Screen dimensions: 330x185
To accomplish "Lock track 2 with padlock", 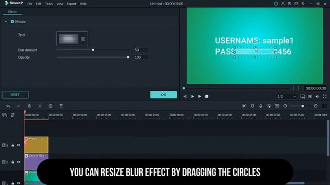I will (x=12, y=162).
